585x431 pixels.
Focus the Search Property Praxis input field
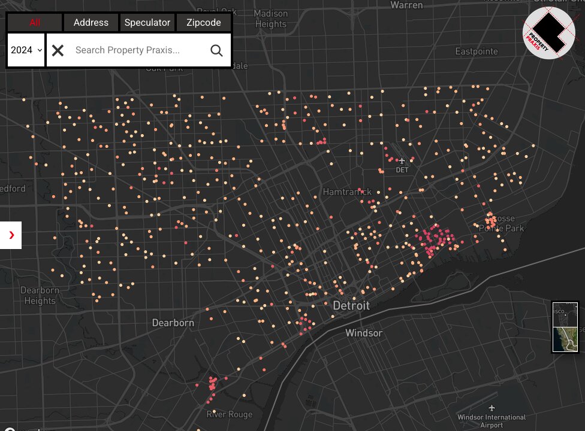(138, 50)
